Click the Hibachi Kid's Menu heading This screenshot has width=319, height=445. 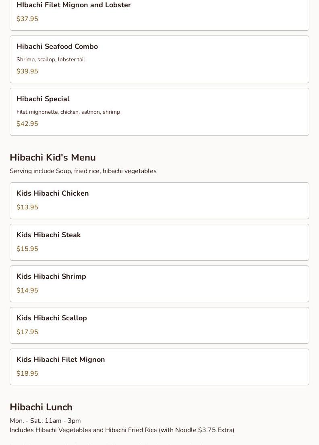(53, 157)
